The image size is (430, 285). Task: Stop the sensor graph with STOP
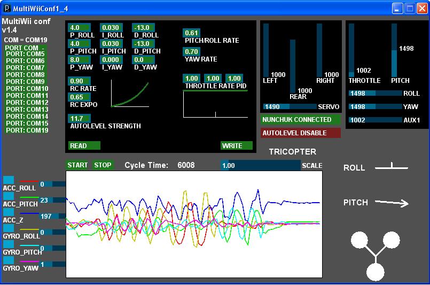click(x=103, y=165)
